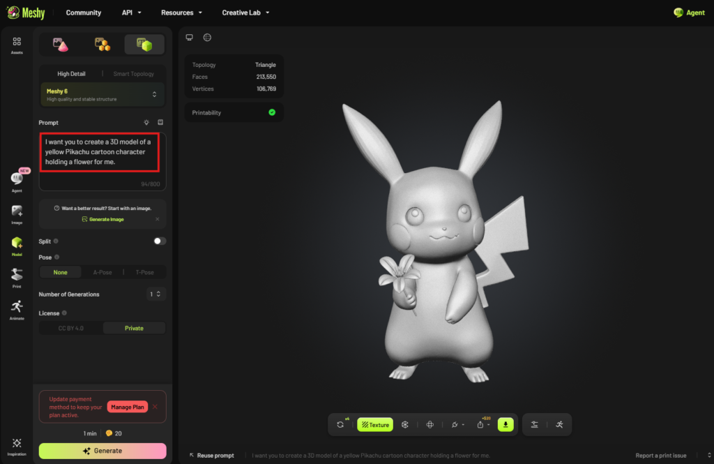
Task: Click the green download button
Action: pyautogui.click(x=506, y=424)
